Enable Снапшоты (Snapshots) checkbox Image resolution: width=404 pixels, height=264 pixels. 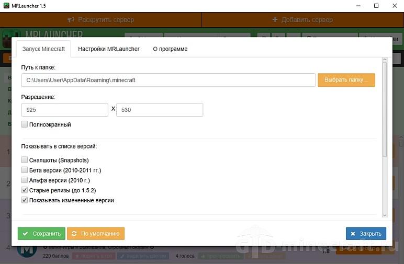[25, 160]
